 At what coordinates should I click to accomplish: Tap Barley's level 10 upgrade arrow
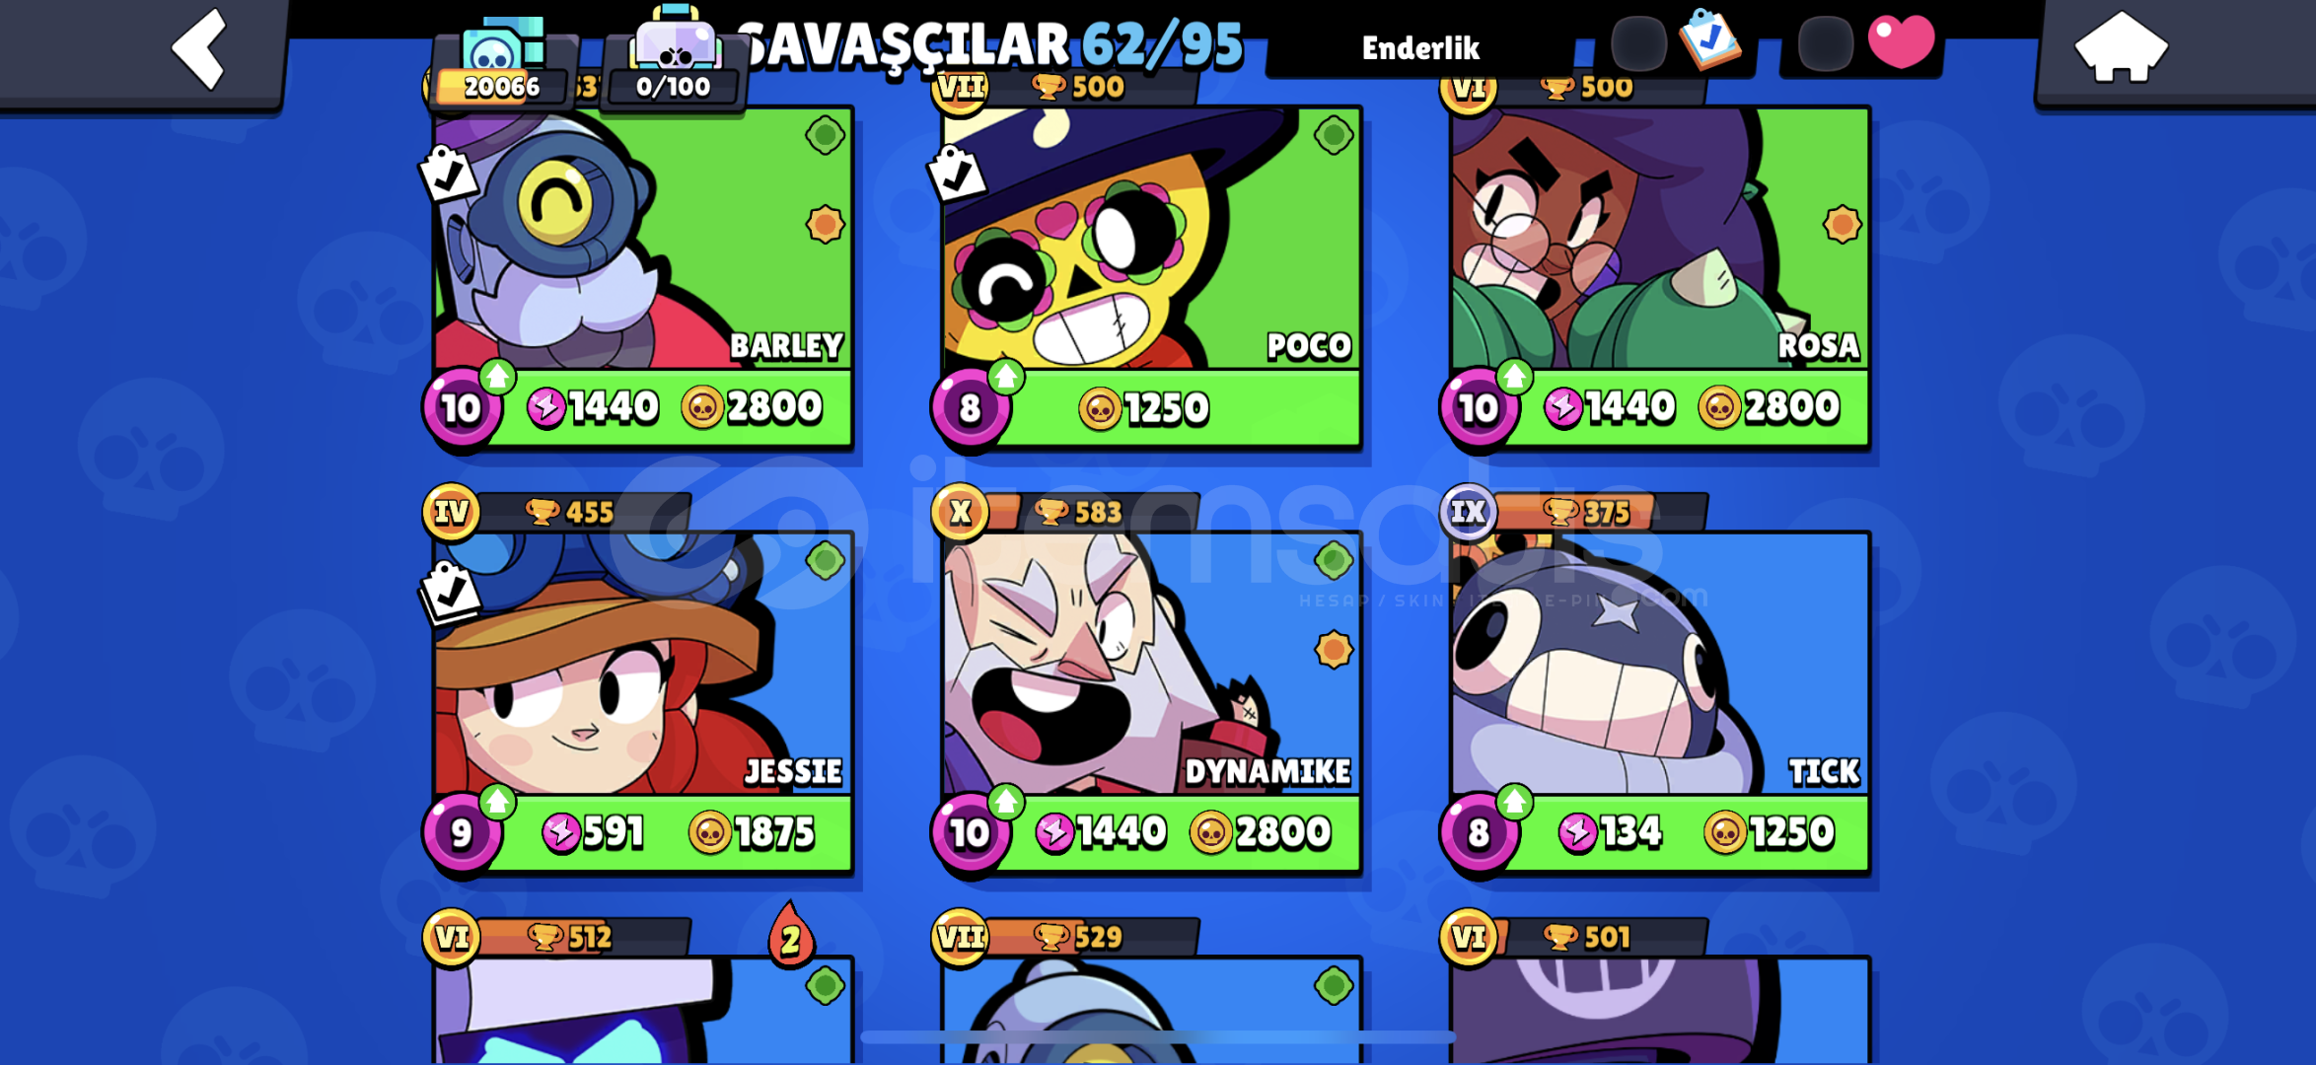(x=498, y=376)
